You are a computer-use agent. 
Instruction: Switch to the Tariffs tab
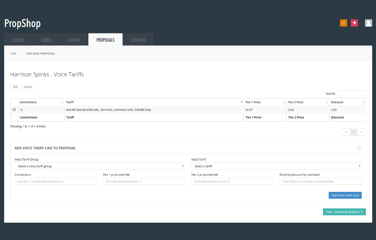[74, 40]
